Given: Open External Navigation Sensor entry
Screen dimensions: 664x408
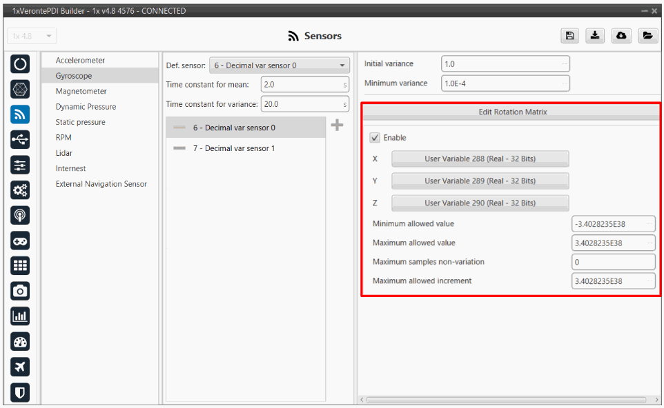Looking at the screenshot, I should point(101,184).
